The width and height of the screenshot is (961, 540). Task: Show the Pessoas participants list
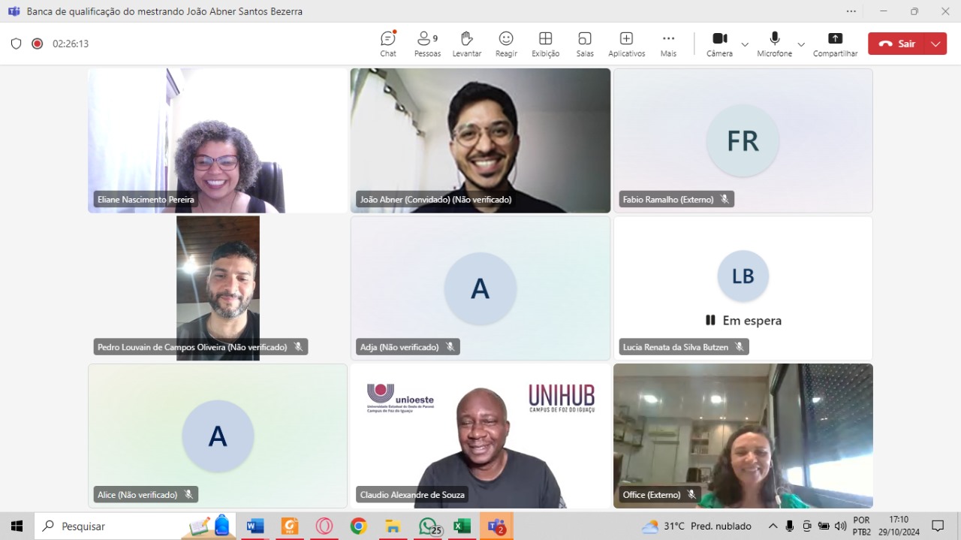pyautogui.click(x=427, y=44)
